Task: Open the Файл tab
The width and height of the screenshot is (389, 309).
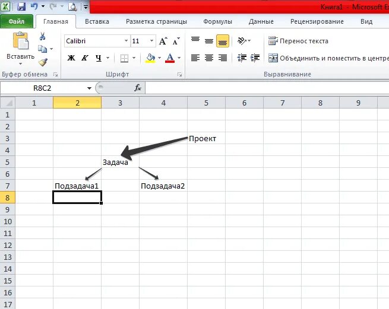Action: pos(17,21)
